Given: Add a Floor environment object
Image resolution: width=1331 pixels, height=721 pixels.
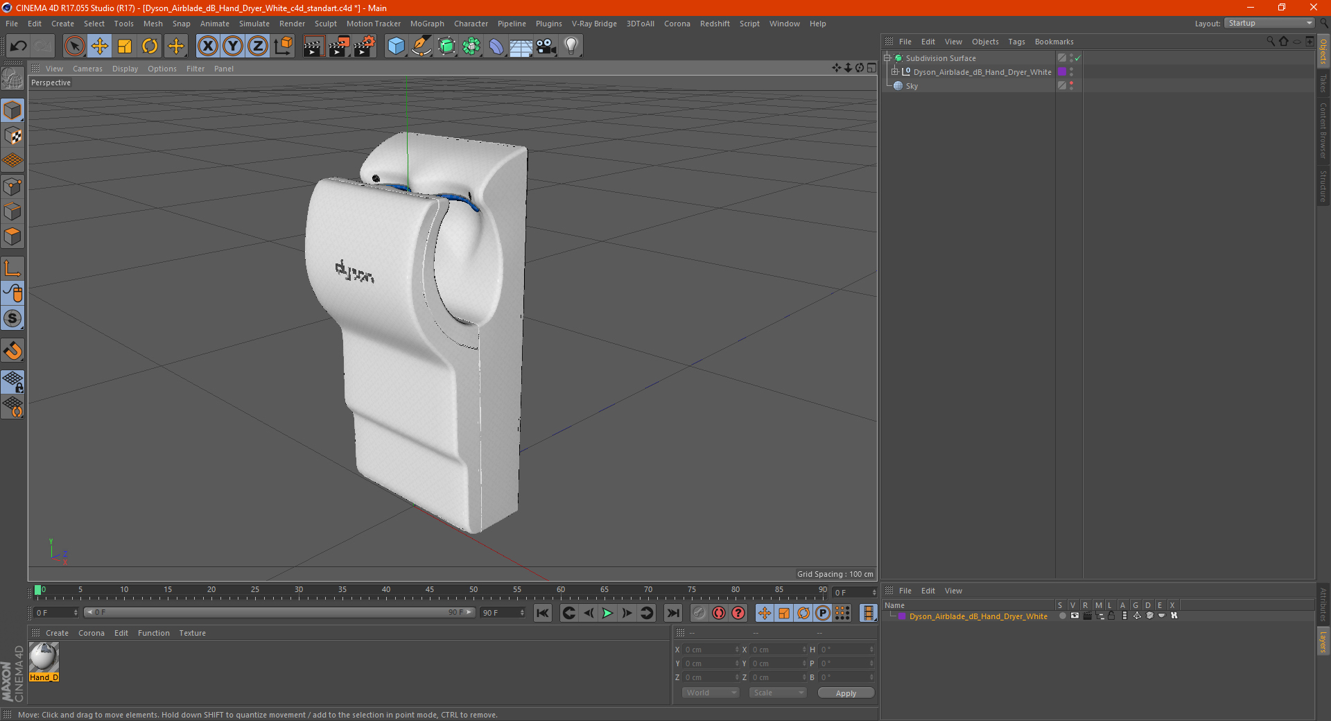Looking at the screenshot, I should [521, 46].
